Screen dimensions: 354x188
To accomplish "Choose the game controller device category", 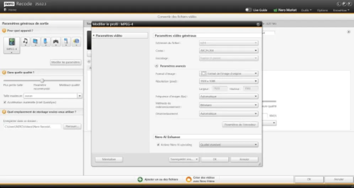I will coord(56,42).
